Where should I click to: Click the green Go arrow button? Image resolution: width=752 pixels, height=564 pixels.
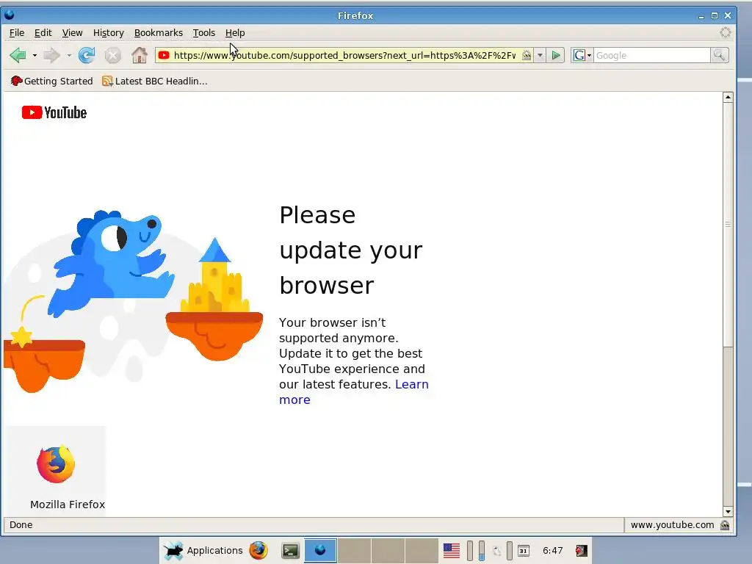[556, 55]
